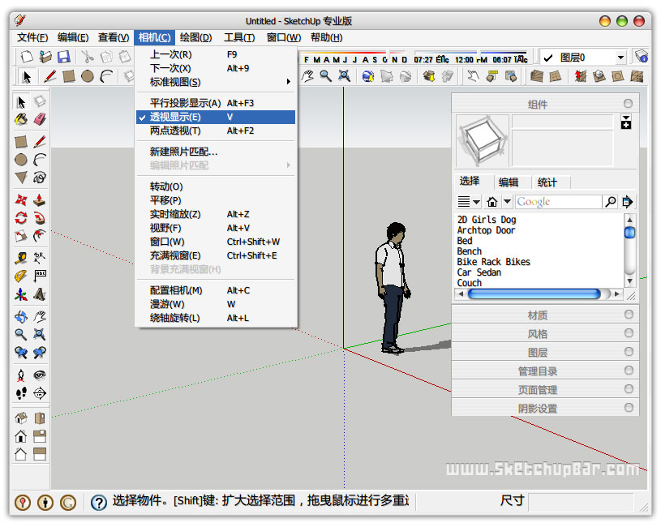Screen dimensions: 661x527
Task: Select Archtop Door in the component list
Action: coord(486,230)
